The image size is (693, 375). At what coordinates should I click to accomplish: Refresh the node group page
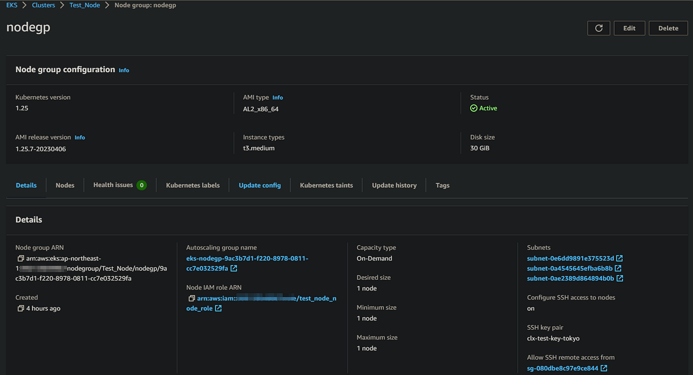pos(598,28)
